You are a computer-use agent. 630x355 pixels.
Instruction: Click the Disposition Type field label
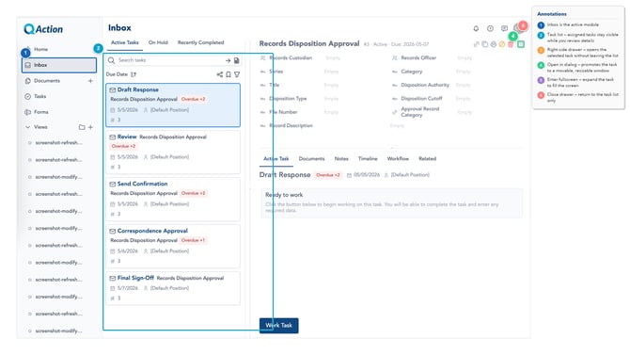[x=288, y=99]
